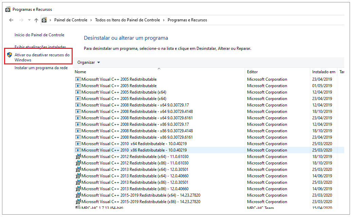Navigate to Todos os Itens do Painel de Controle
Viewport: 352px width, 217px height.
(x=128, y=20)
